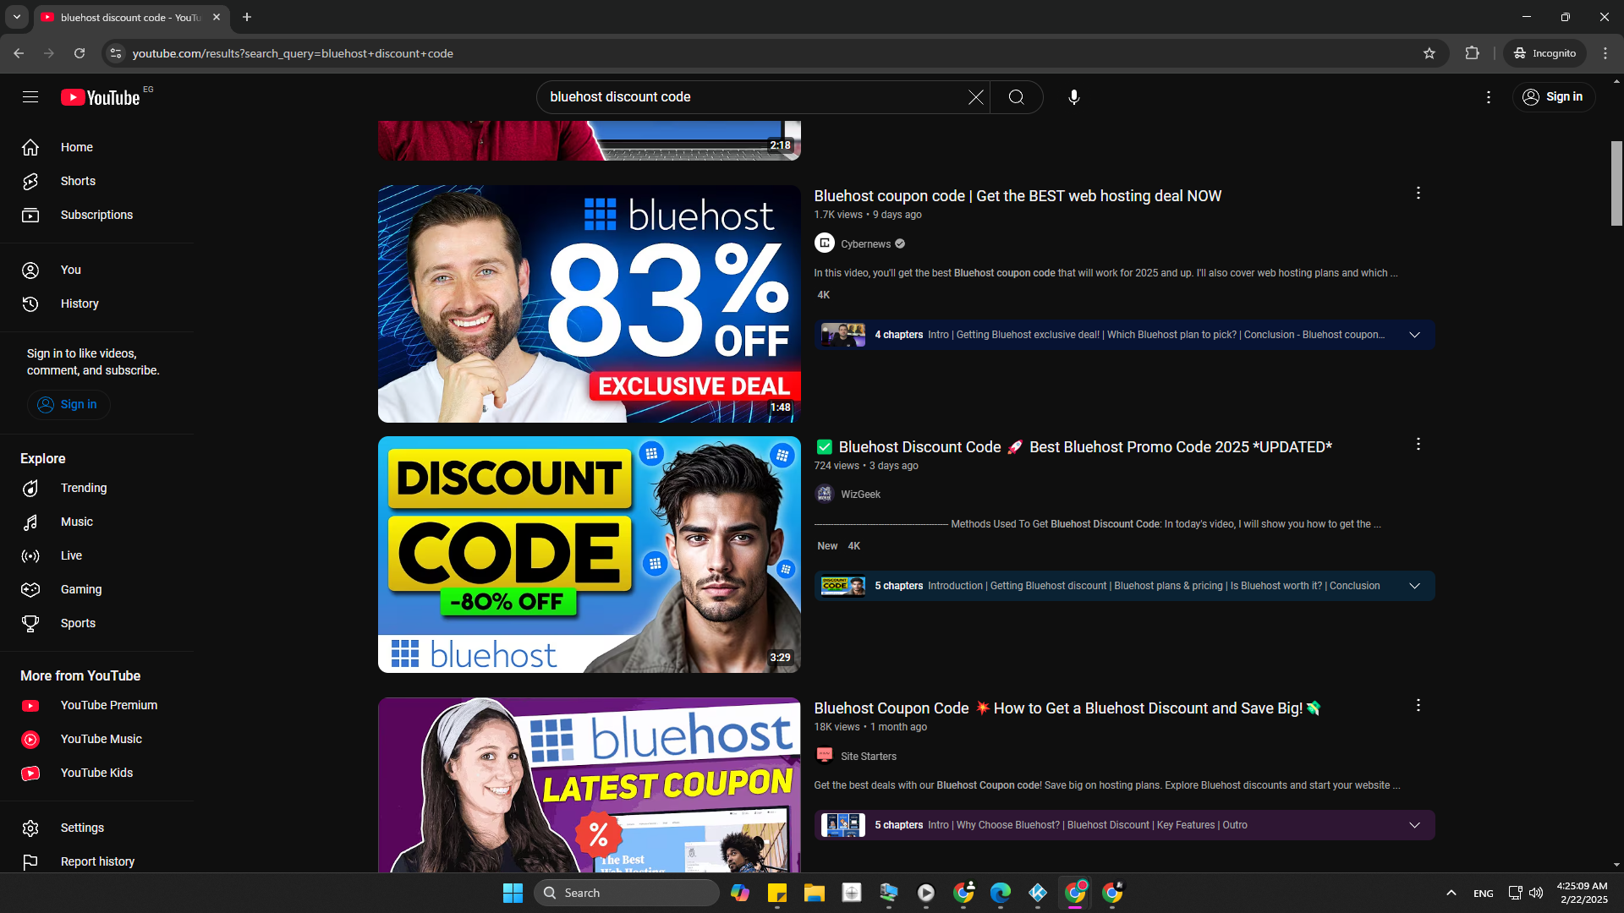Click the search magnifier button
This screenshot has width=1624, height=913.
1016,97
